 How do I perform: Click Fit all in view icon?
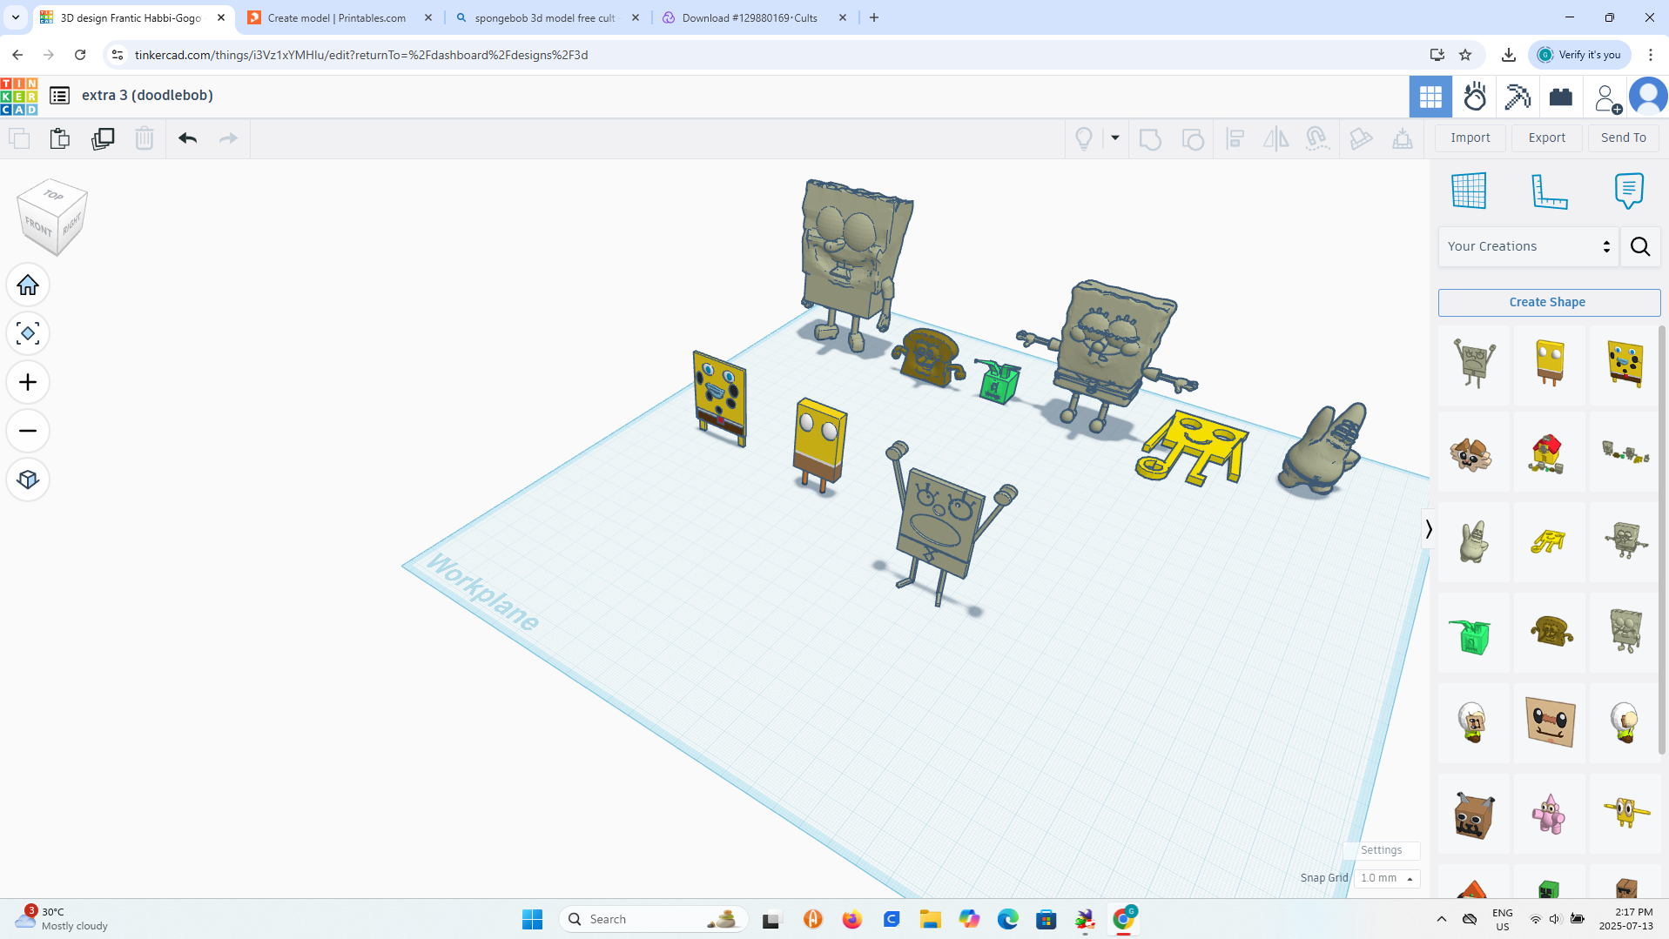(28, 334)
